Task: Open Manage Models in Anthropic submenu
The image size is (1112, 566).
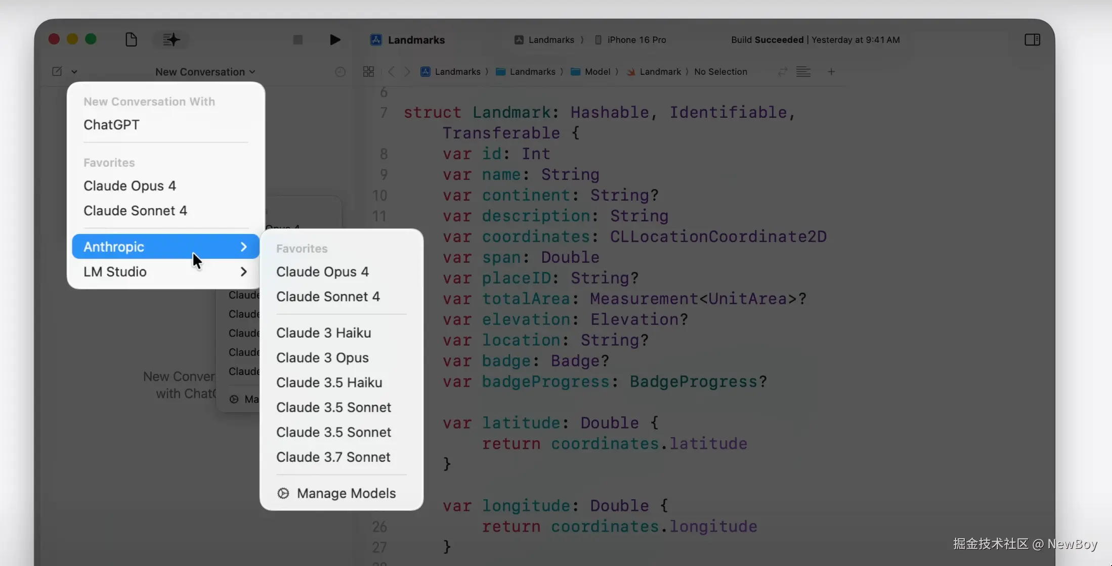Action: pos(346,494)
